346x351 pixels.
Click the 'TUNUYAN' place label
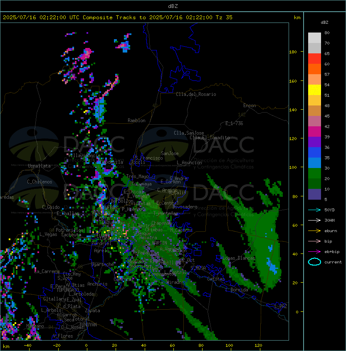coord(88,325)
